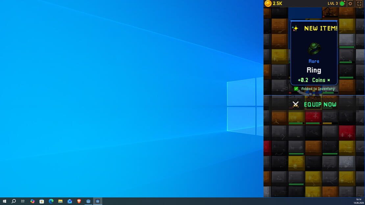Screen dimensions: 365x205
Task: Open File Explorer from taskbar
Action: (x=60, y=201)
